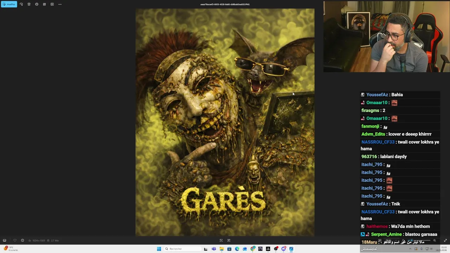
Task: Open Task View on taskbar
Action: click(206, 249)
